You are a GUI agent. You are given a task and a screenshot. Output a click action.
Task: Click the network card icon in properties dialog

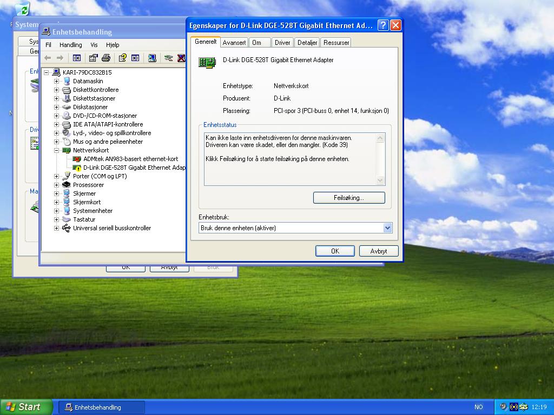point(207,63)
